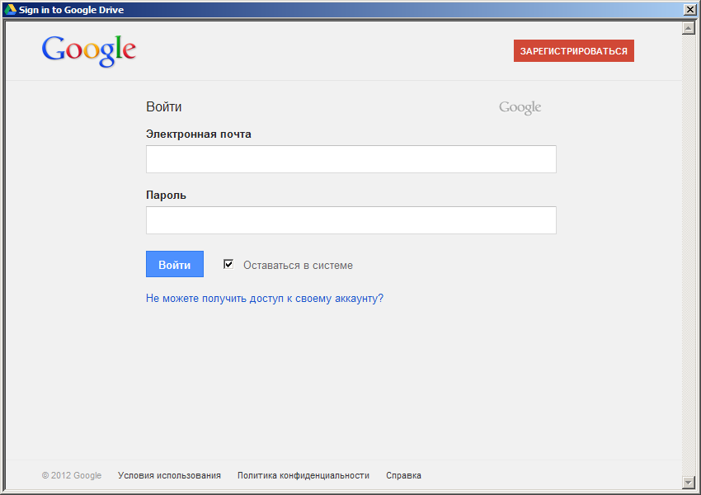Focus the Электронная почта input field

coord(350,159)
